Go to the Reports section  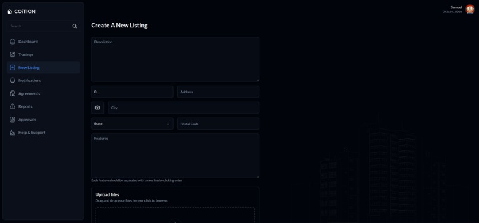coord(43,106)
